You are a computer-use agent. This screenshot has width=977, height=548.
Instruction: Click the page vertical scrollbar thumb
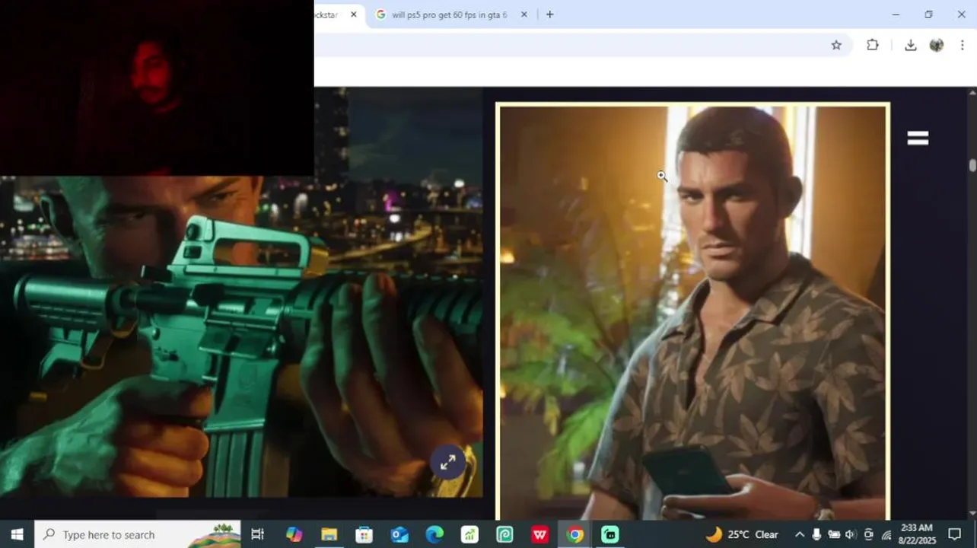point(972,165)
